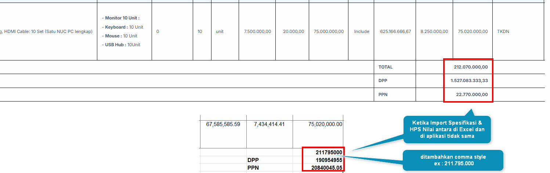
Task: Click the cell showing 625.166.666,67
Action: 395,32
